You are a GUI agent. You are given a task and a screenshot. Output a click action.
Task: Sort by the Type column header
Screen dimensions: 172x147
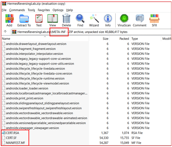(146, 39)
